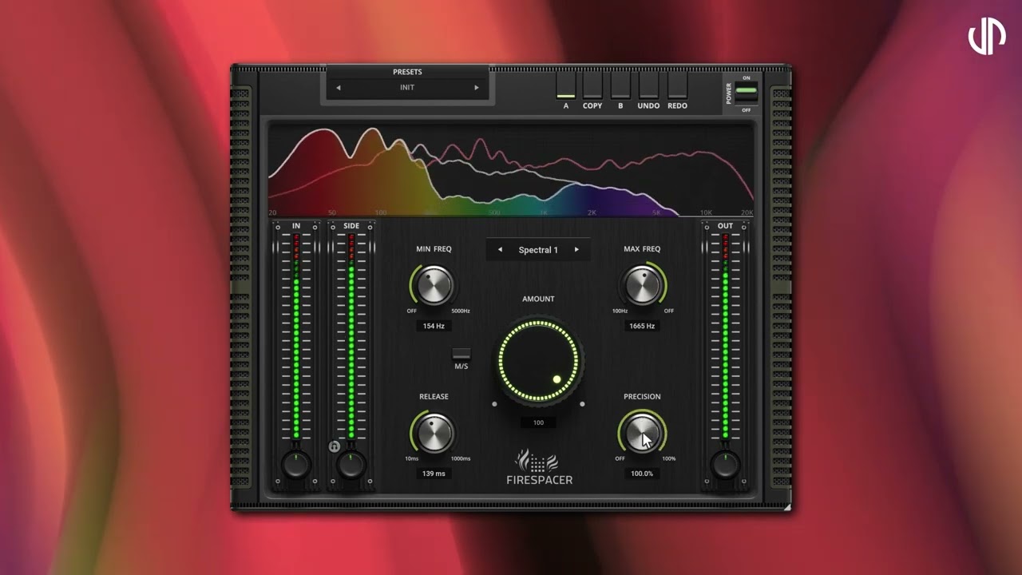This screenshot has height=575, width=1022.
Task: Toggle the M/S switch
Action: coord(461,354)
